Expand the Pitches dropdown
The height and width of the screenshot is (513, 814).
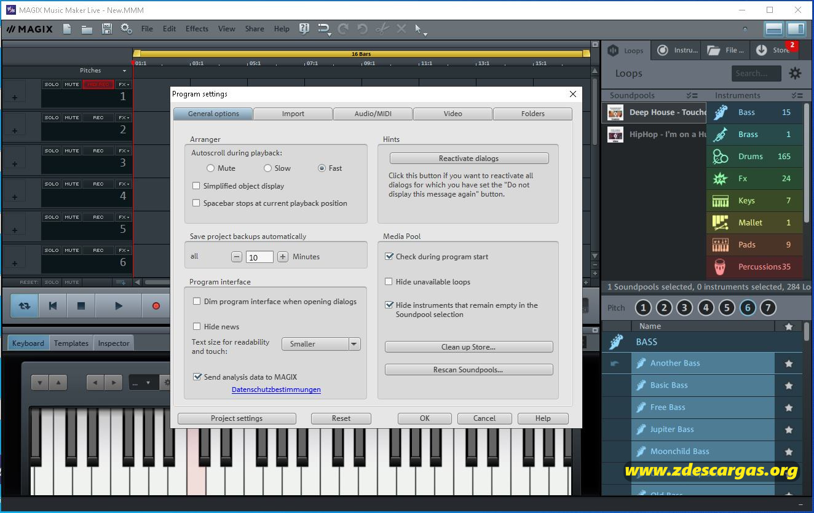coord(125,71)
